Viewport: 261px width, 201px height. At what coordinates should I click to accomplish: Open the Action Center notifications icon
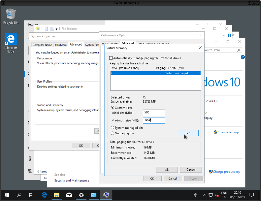tap(252, 195)
